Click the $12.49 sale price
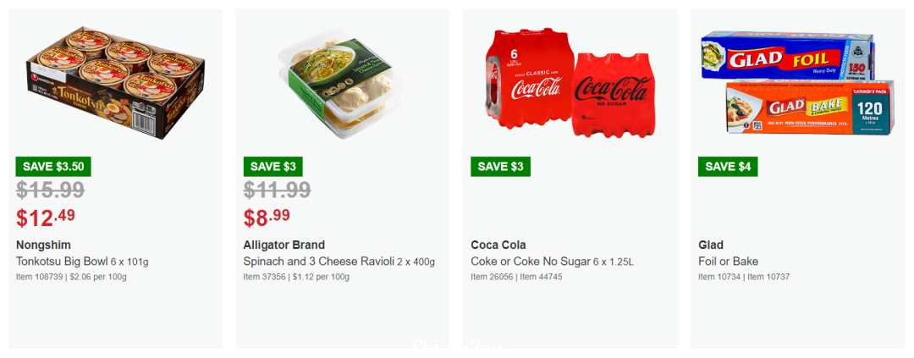Viewport: 914px width, 358px height. (x=46, y=218)
